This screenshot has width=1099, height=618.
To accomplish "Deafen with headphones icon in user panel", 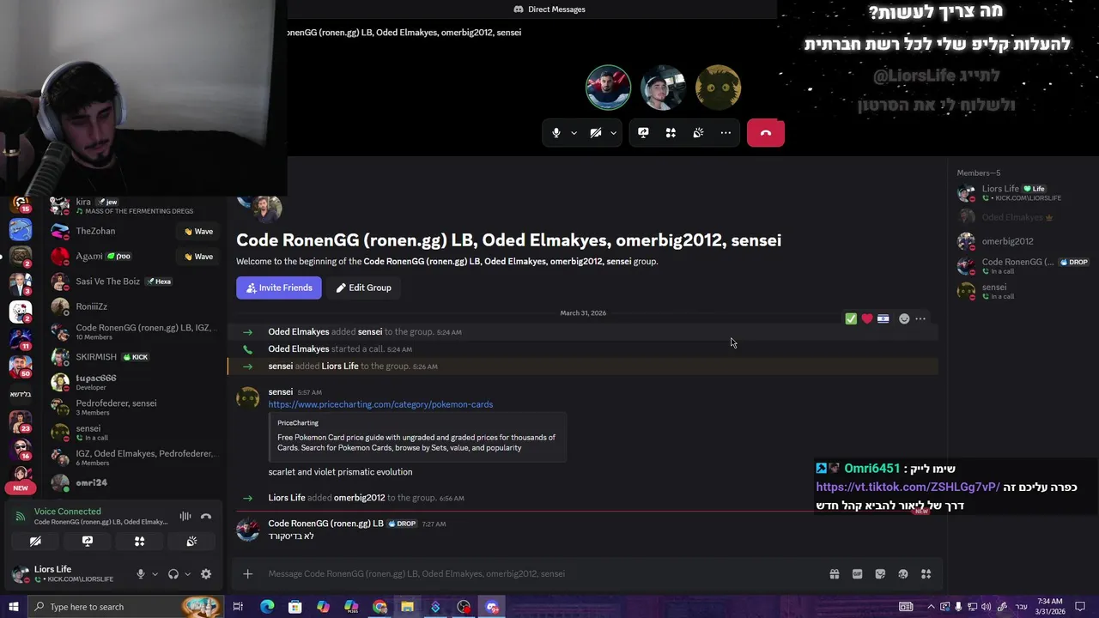I will [x=173, y=574].
